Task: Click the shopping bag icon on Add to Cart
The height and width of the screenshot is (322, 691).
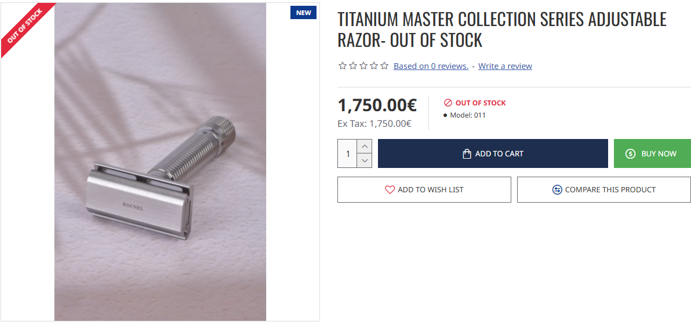Action: pyautogui.click(x=467, y=154)
